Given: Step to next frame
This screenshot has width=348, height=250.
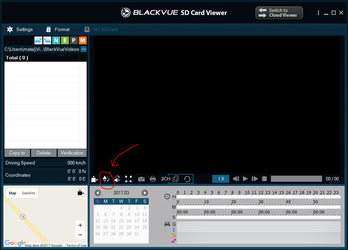Looking at the screenshot, I should click(x=255, y=179).
